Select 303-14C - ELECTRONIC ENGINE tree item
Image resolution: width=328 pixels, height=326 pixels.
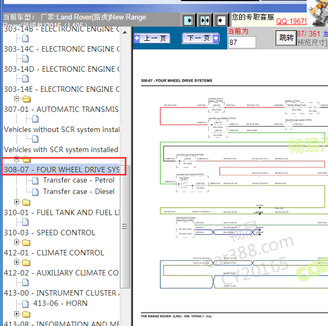point(62,49)
